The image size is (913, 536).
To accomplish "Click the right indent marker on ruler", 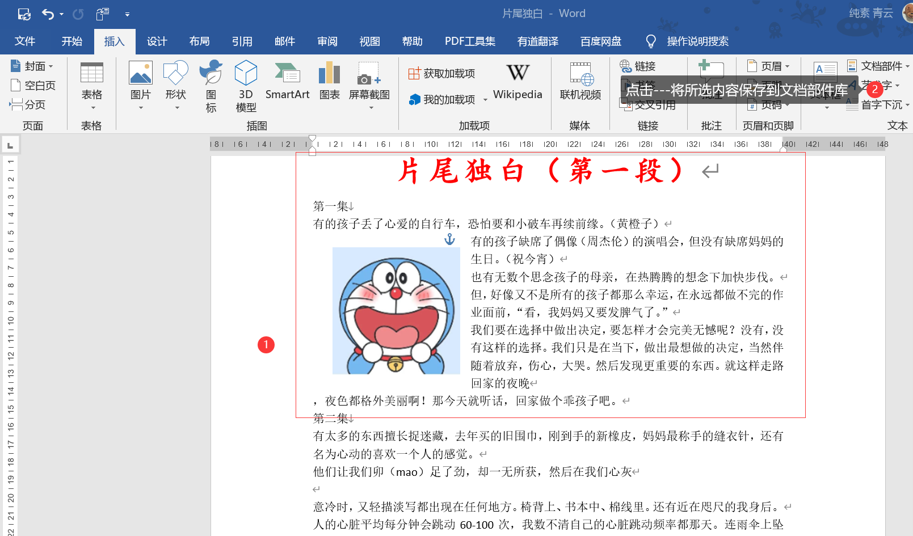I will [x=784, y=149].
